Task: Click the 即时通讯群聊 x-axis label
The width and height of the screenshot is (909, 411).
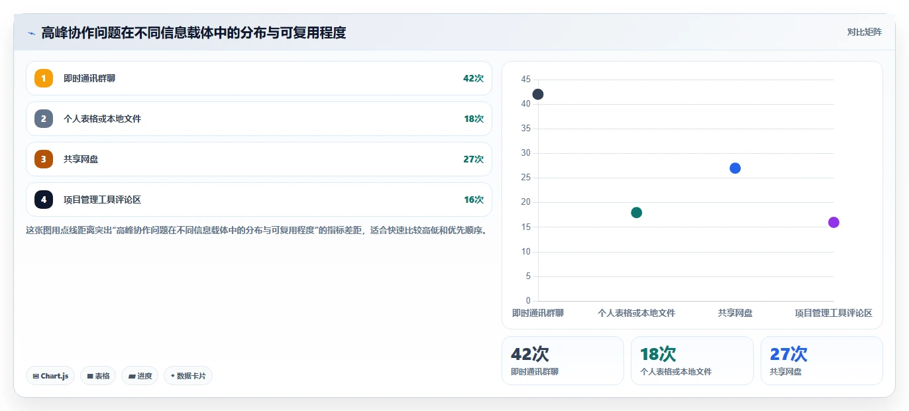Action: tap(538, 313)
